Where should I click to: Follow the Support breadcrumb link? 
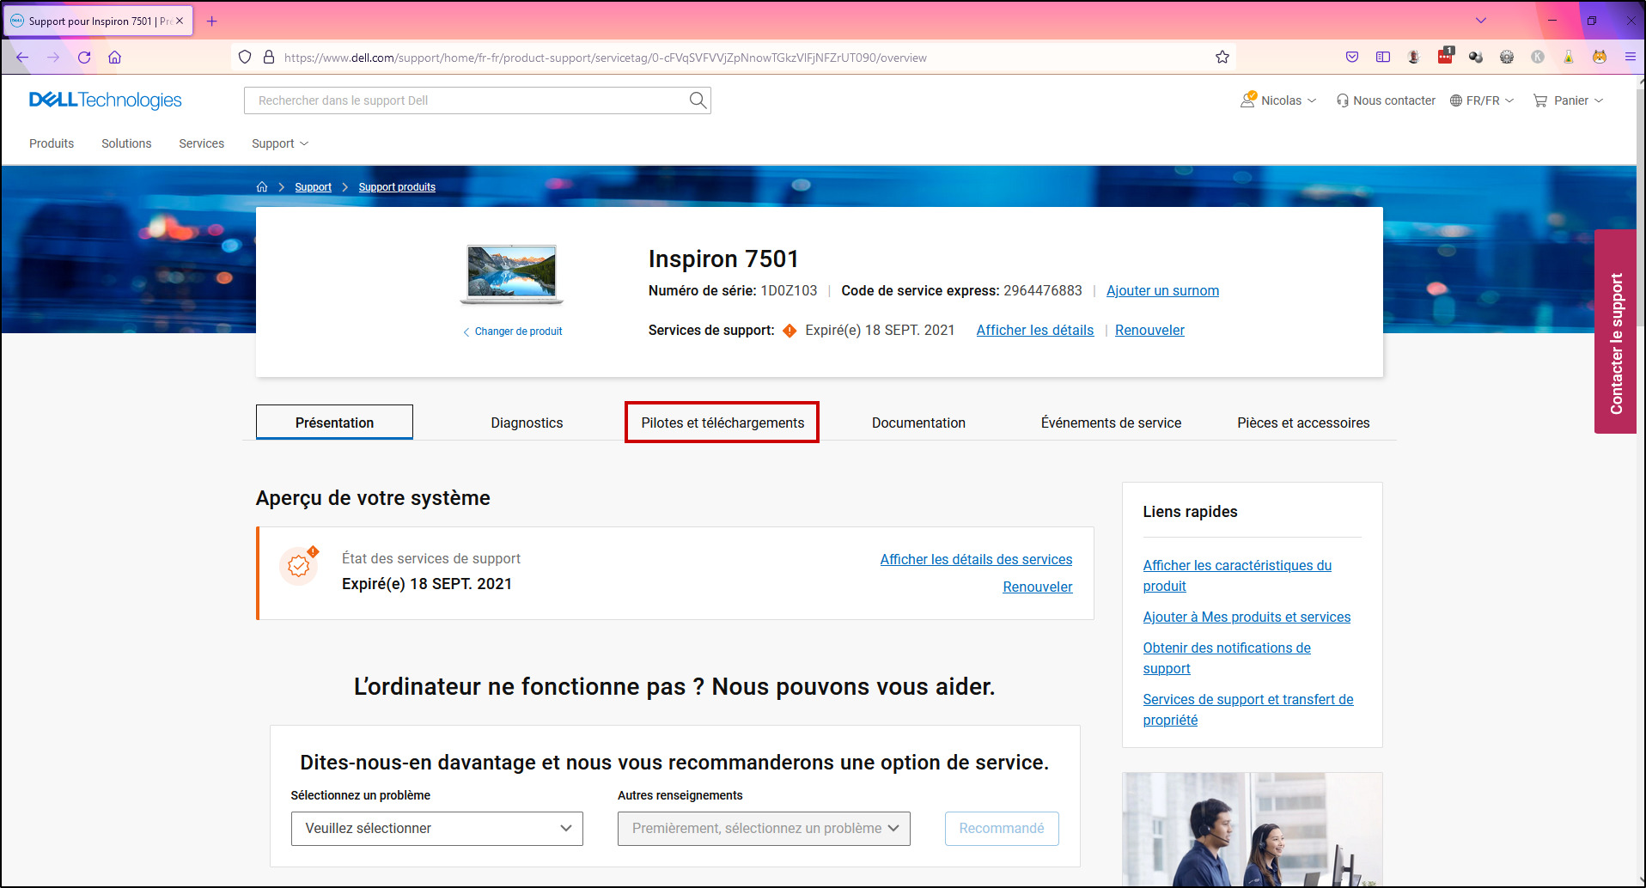[x=313, y=187]
